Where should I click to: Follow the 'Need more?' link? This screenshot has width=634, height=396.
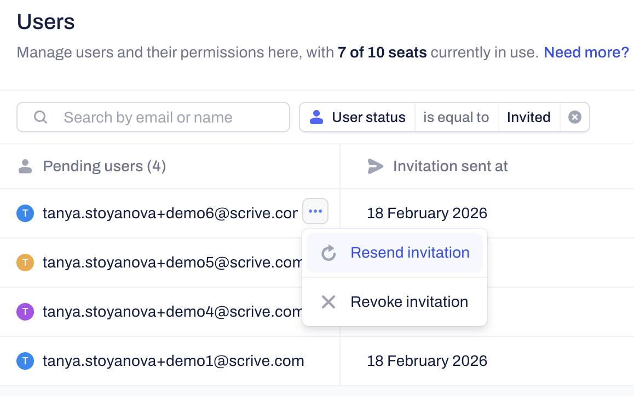586,53
